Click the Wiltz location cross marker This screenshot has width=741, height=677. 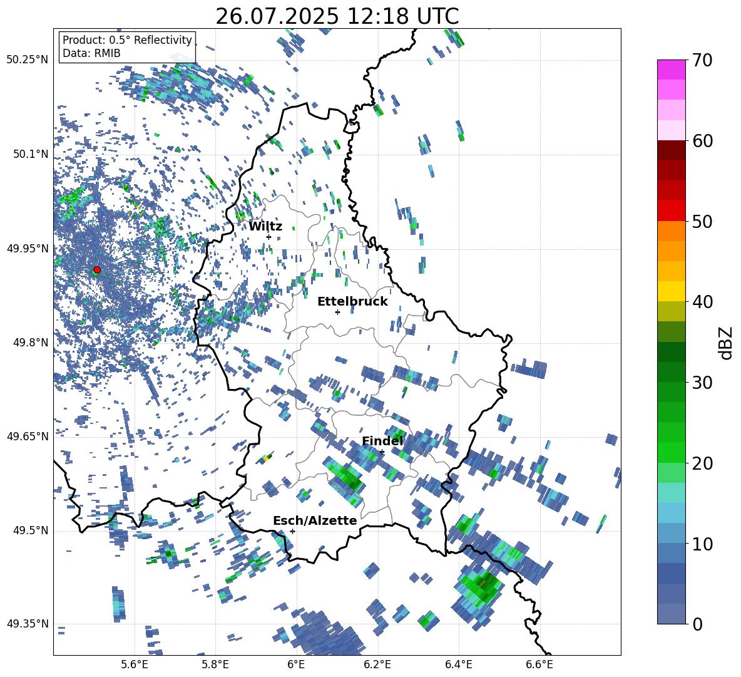point(269,237)
